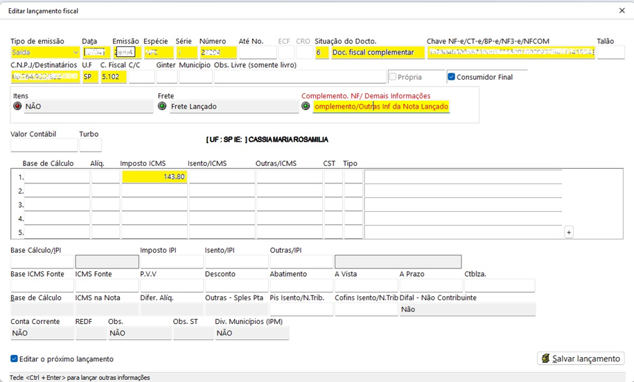Click the A Vista field
The width and height of the screenshot is (634, 382).
(x=367, y=286)
